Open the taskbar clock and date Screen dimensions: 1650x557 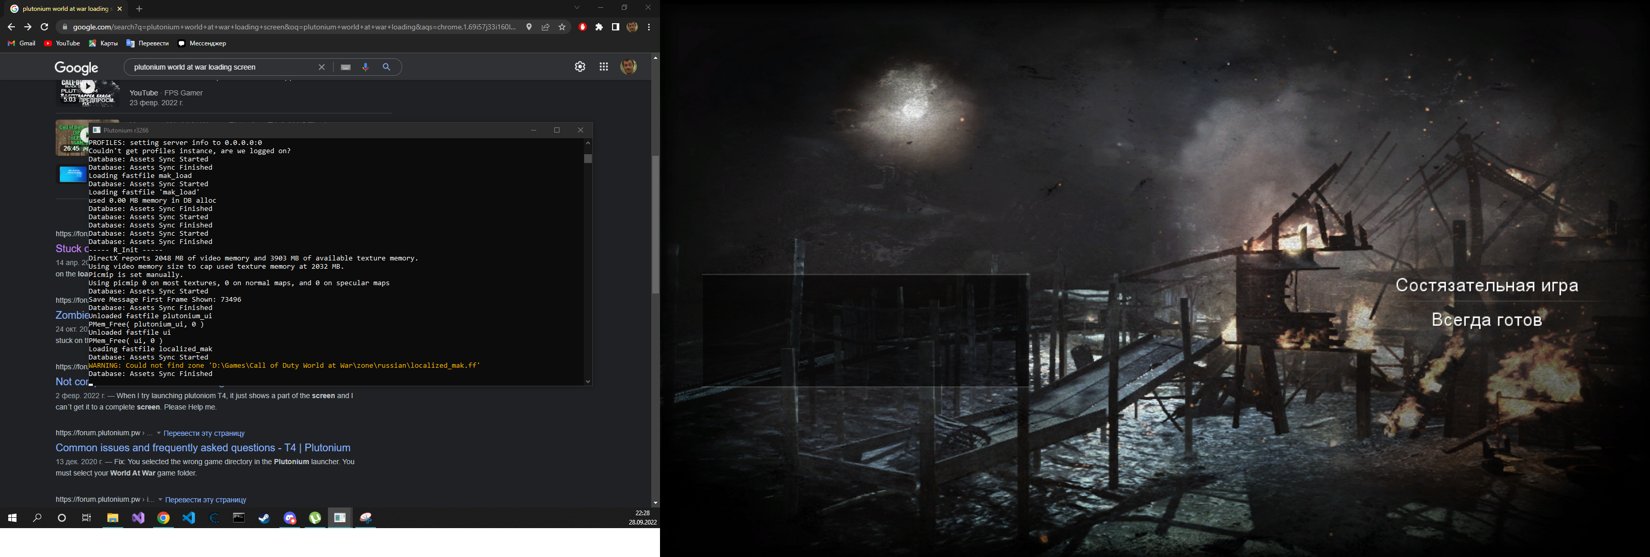click(x=642, y=518)
